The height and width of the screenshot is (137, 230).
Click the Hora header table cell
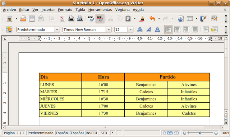tap(103, 77)
